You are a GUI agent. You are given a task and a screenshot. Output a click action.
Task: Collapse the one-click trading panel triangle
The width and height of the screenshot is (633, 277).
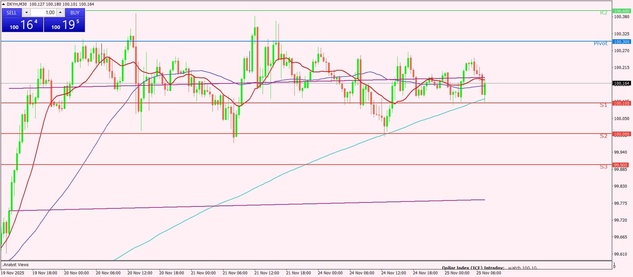pos(4,4)
